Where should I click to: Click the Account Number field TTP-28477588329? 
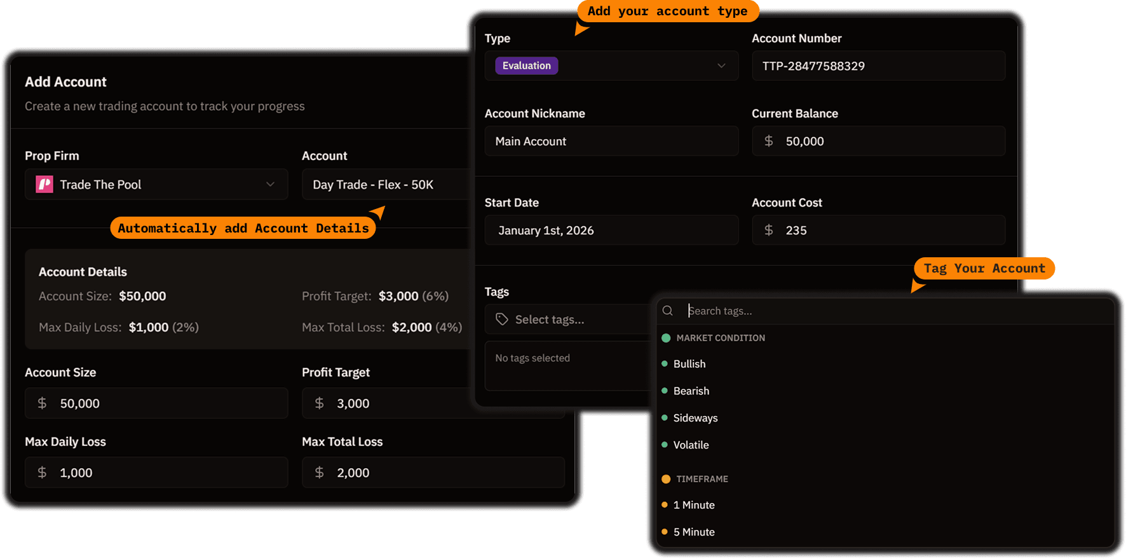click(878, 66)
